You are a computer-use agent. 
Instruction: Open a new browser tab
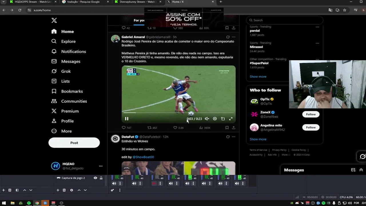point(220,2)
